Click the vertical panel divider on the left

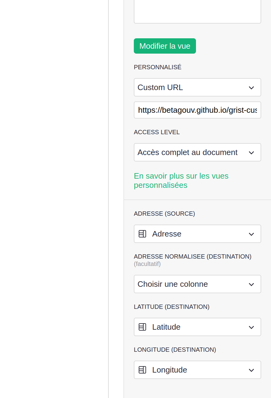pyautogui.click(x=109, y=199)
